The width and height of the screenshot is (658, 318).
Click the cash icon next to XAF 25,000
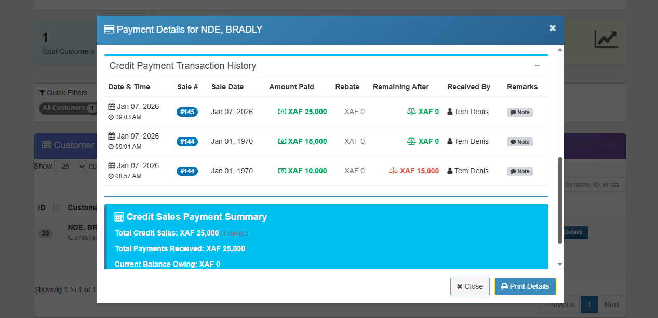281,112
